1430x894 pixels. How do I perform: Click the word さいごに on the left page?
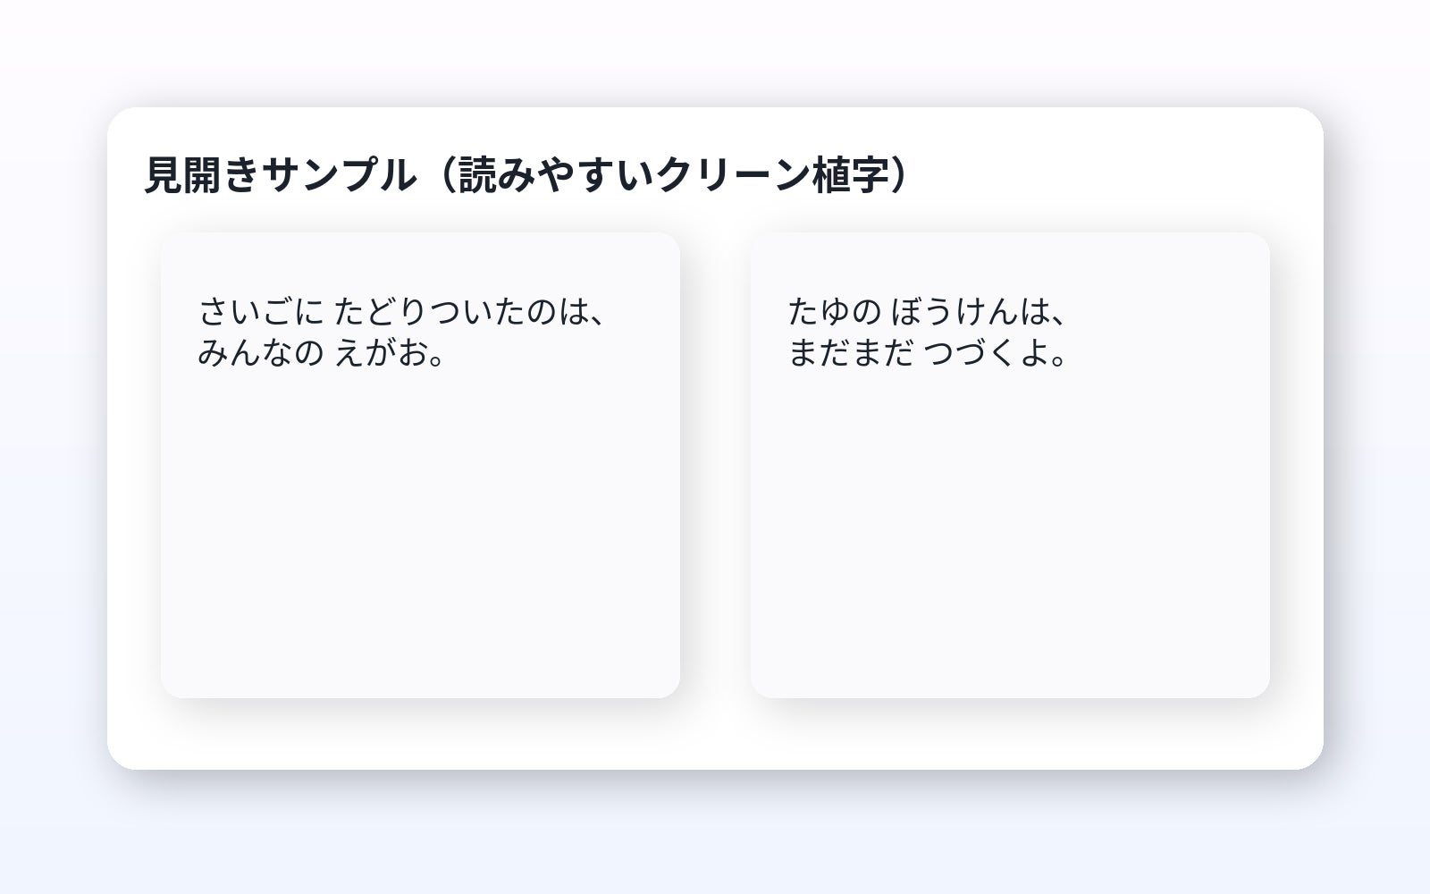(261, 312)
